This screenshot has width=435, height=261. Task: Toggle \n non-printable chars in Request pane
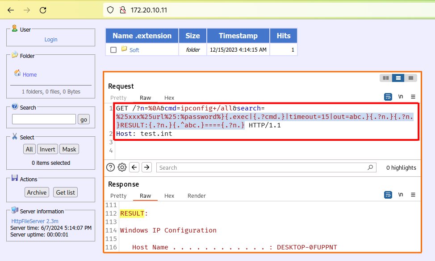coord(401,96)
